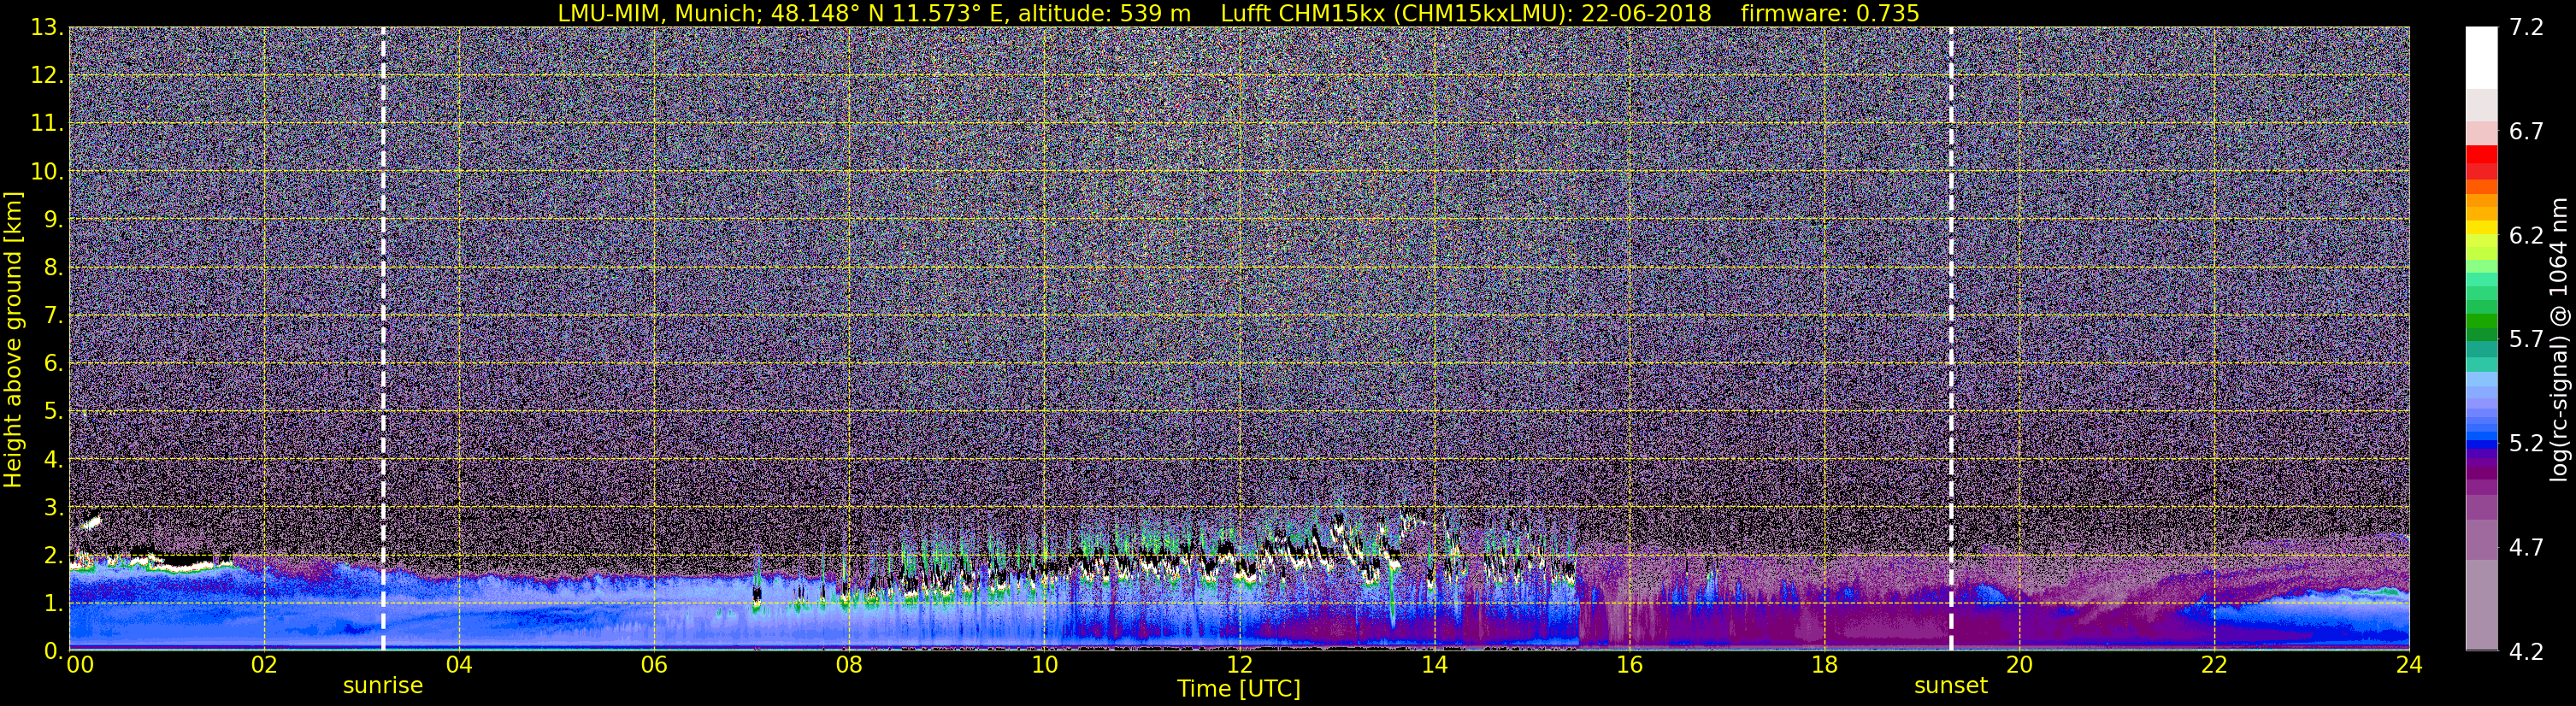The image size is (2576, 706).
Task: Click the colorbar value 5.2
Action: (2526, 444)
